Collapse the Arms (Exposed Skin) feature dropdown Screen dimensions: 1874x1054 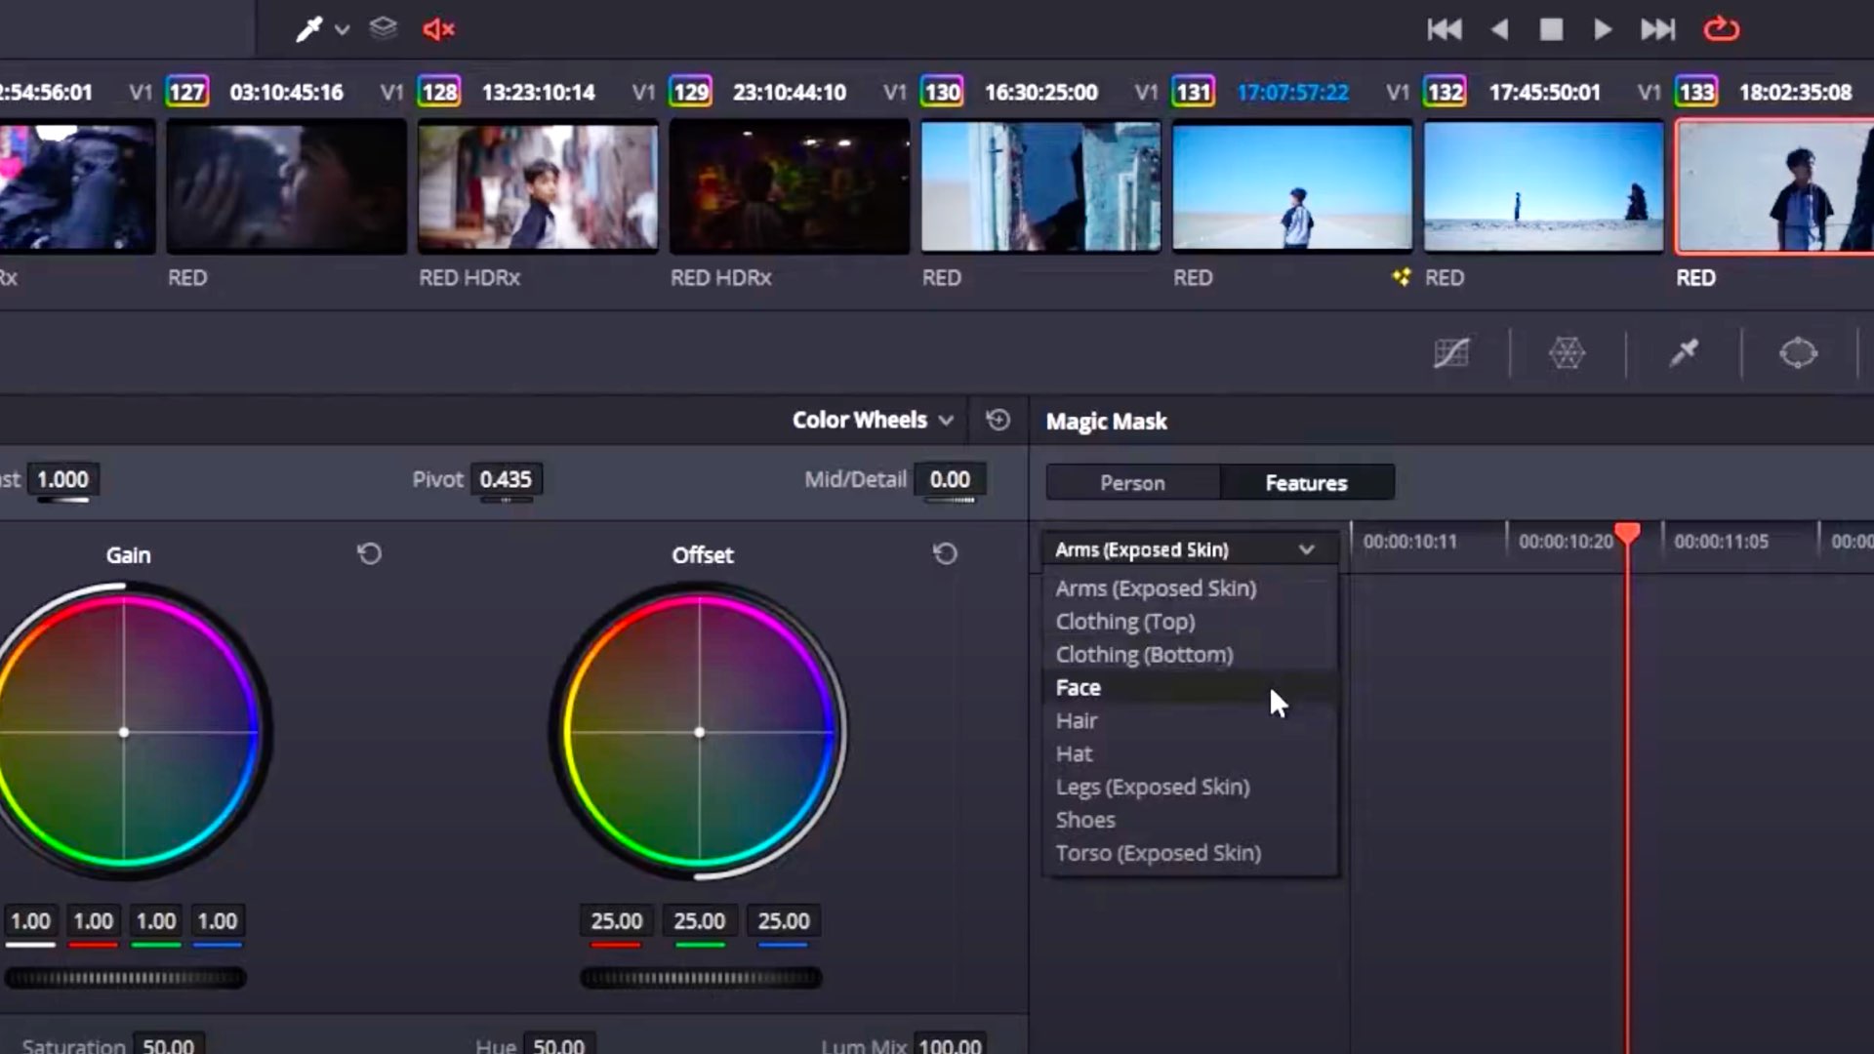(x=1306, y=549)
